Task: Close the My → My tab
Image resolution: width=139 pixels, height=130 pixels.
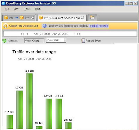Action: 32,18
